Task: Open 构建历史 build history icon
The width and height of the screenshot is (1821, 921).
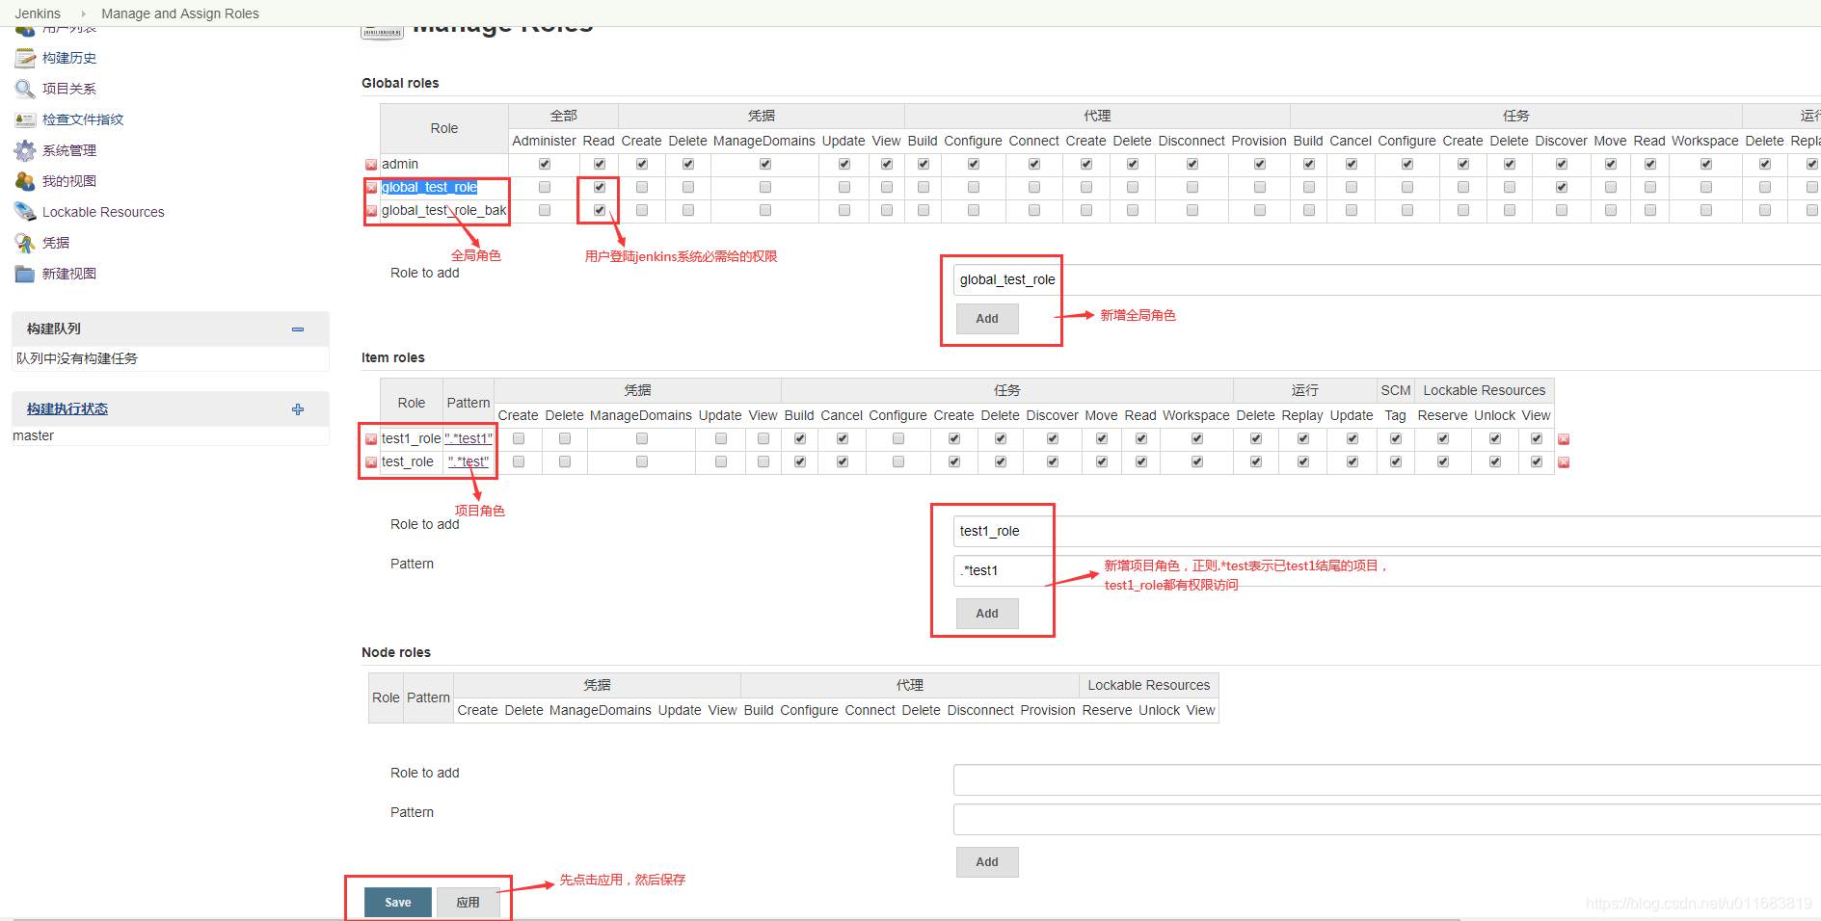Action: [x=25, y=59]
